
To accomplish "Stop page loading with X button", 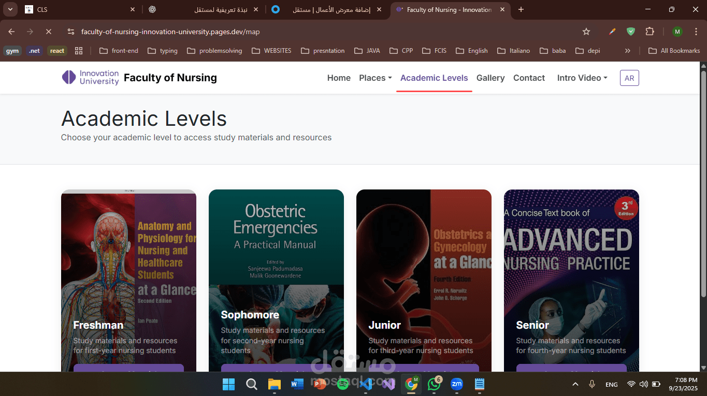I will click(49, 32).
